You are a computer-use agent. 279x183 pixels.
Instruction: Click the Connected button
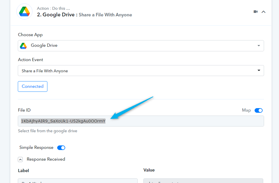pos(32,86)
